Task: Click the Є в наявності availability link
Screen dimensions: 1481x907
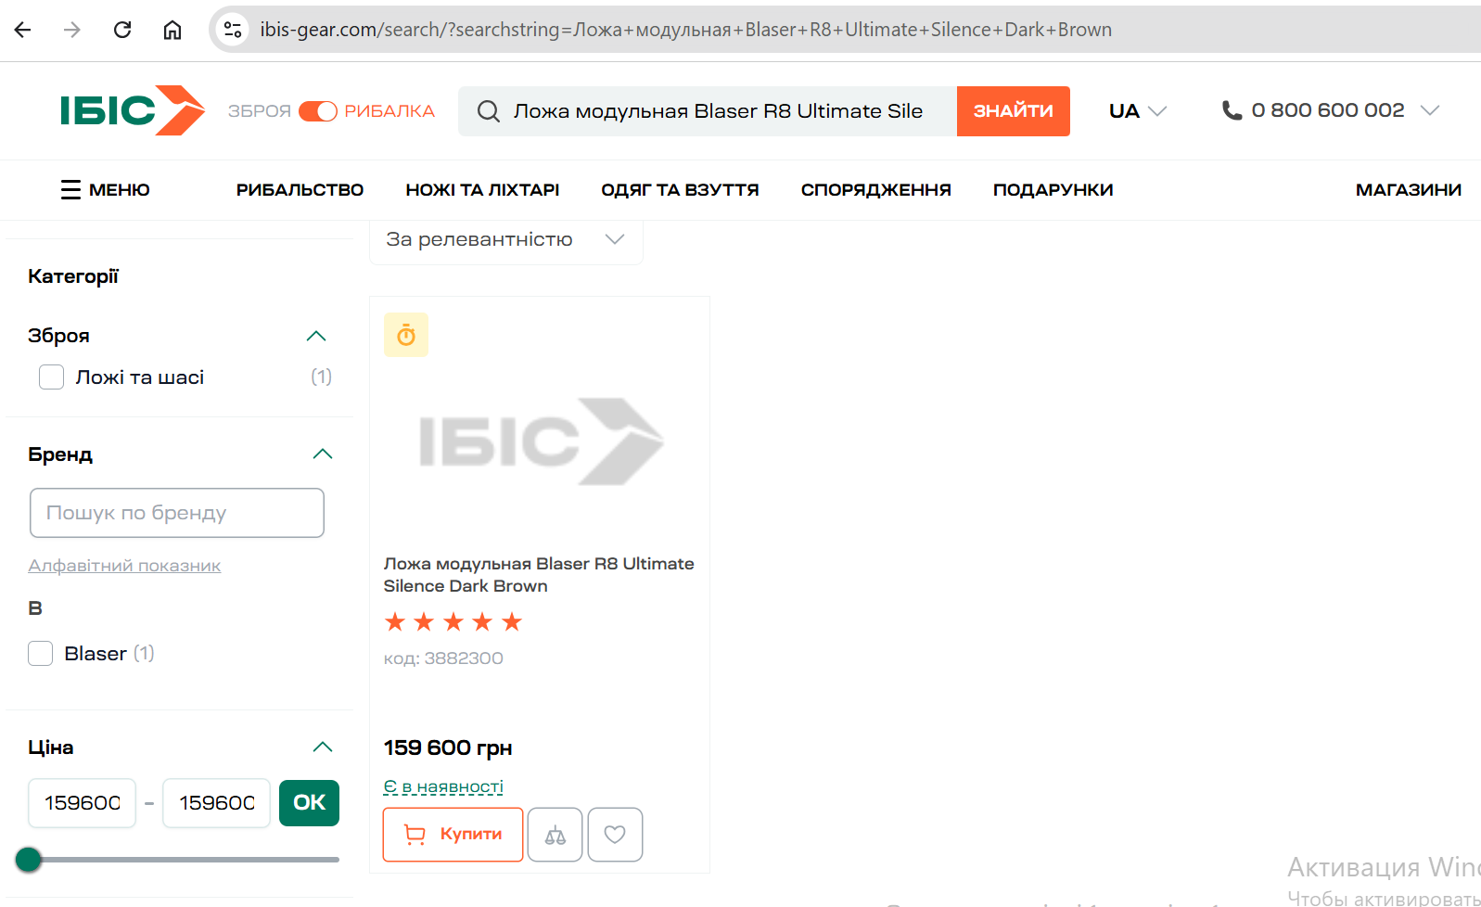Action: click(x=443, y=786)
